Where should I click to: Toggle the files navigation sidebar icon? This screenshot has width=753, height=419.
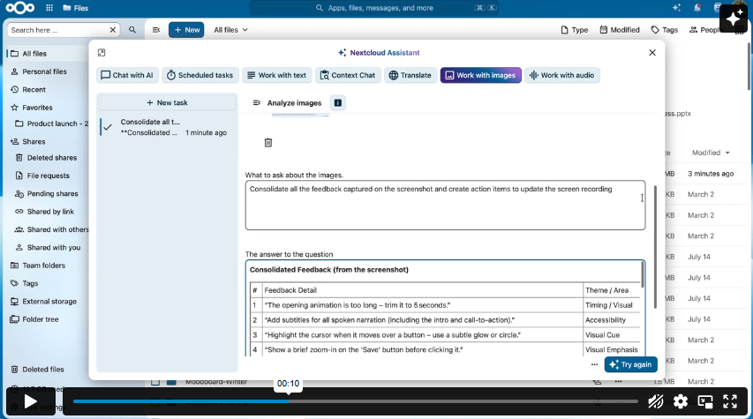[156, 30]
